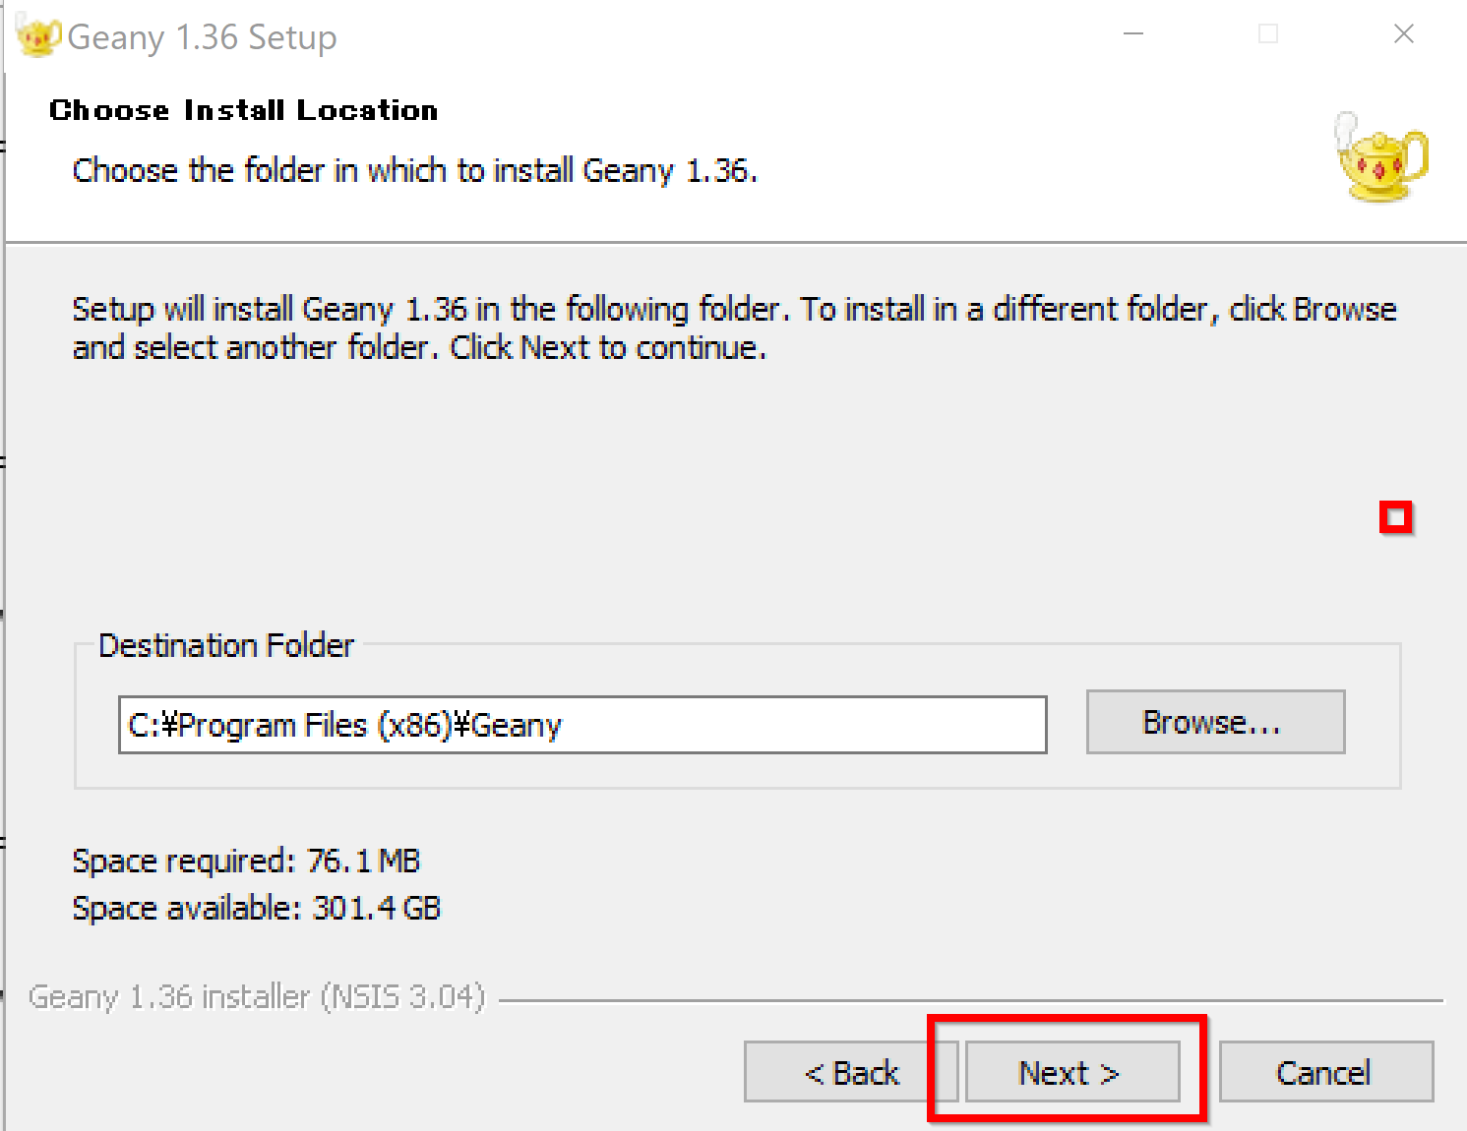Click the NSIS 3.04 installer branding text

[257, 996]
